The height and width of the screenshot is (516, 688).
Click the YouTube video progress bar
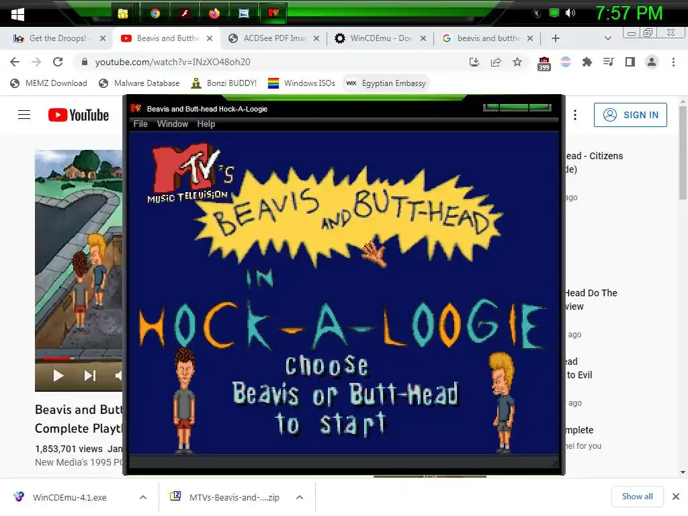click(79, 359)
